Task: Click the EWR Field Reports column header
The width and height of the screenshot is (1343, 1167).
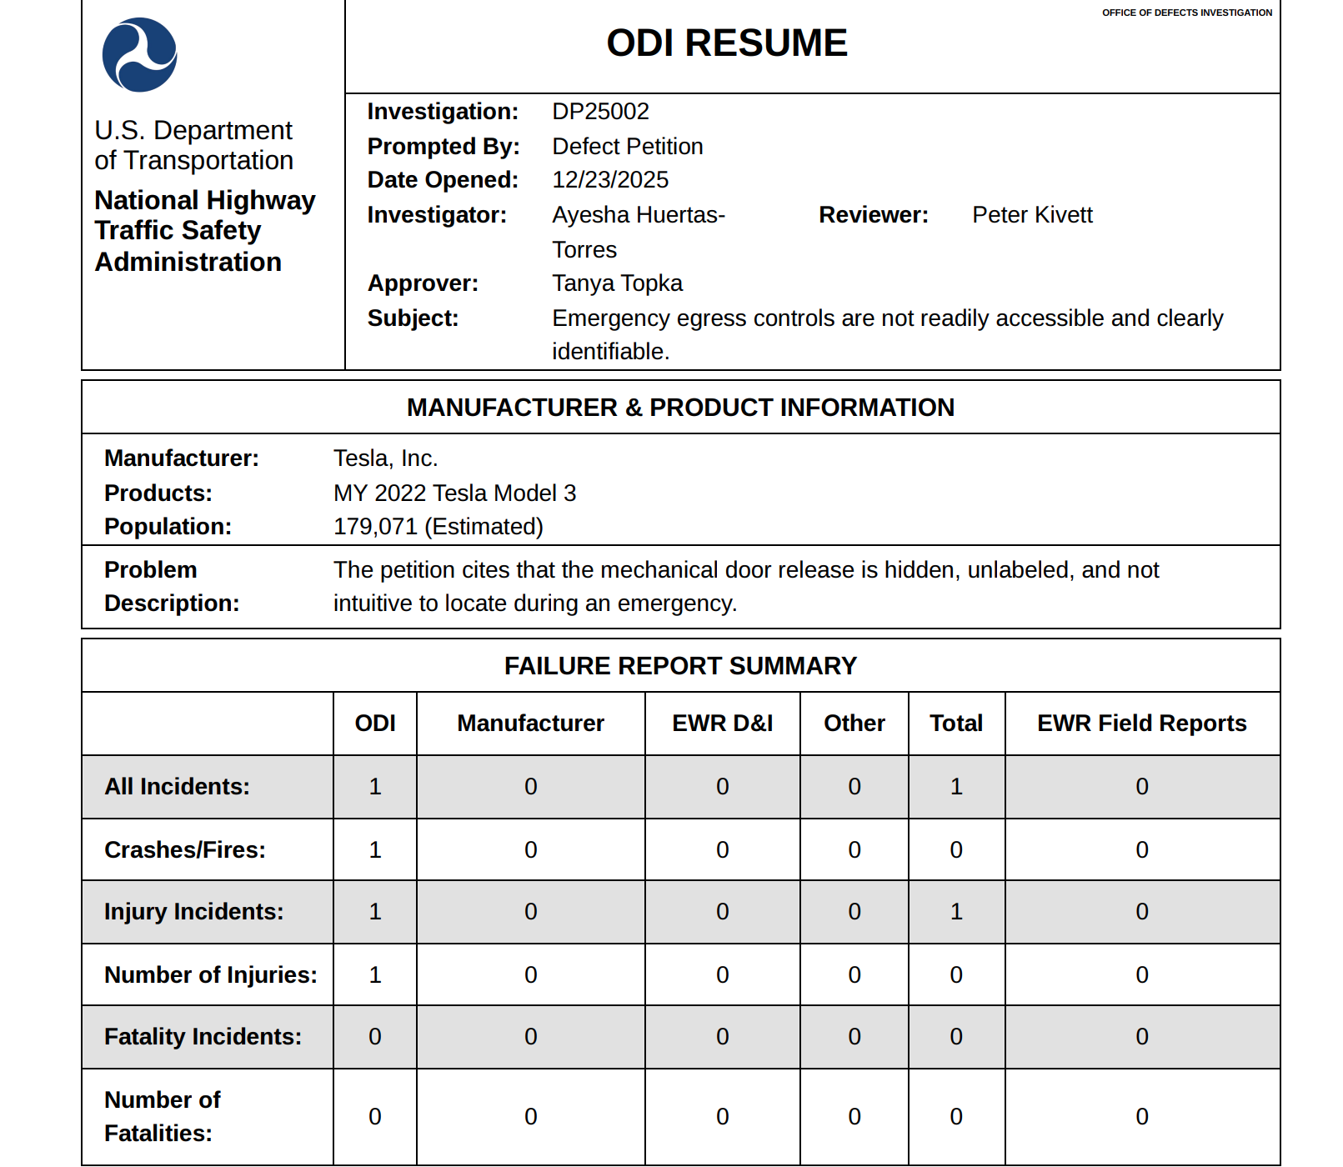Action: 1141,724
